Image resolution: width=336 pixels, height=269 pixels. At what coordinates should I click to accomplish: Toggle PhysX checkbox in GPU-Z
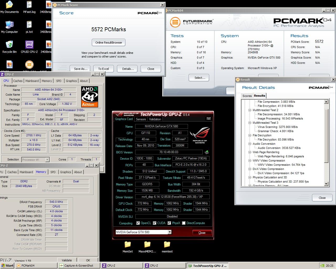(169, 223)
